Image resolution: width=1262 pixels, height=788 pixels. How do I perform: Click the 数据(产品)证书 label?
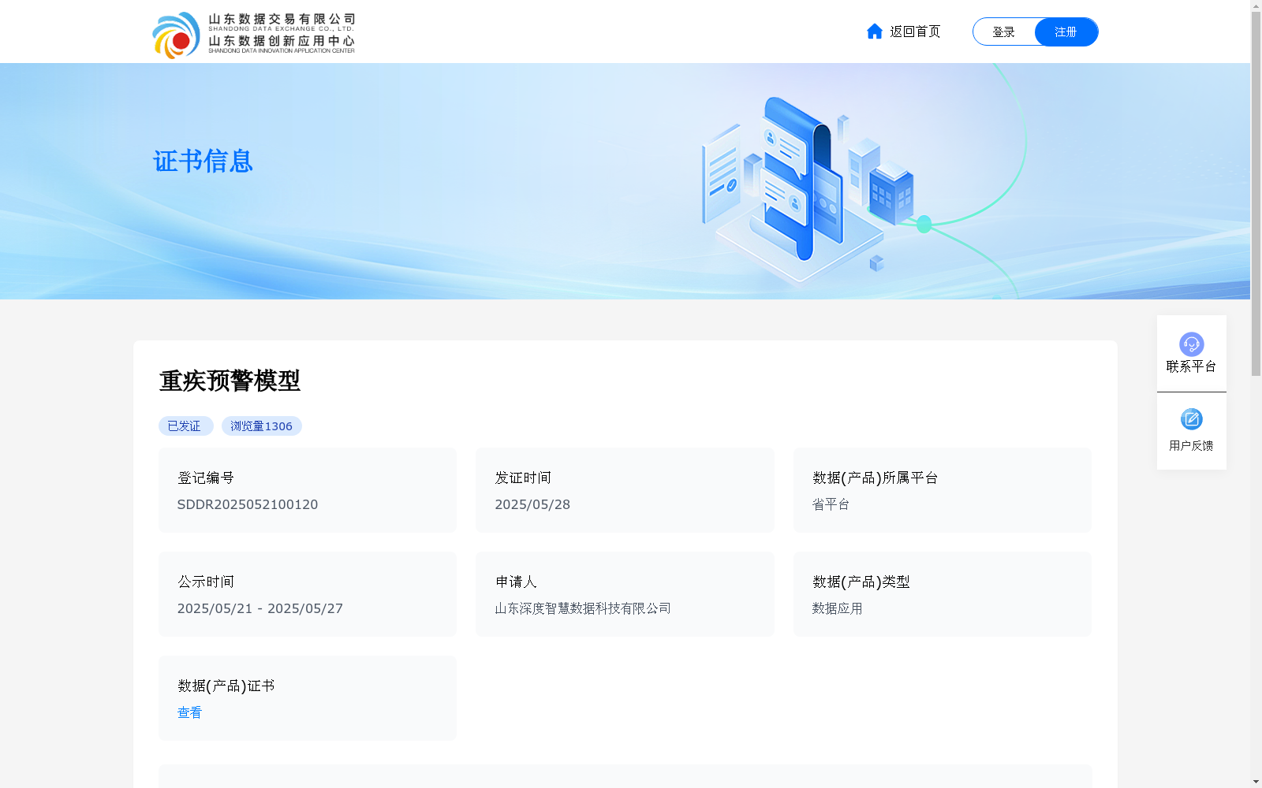226,686
